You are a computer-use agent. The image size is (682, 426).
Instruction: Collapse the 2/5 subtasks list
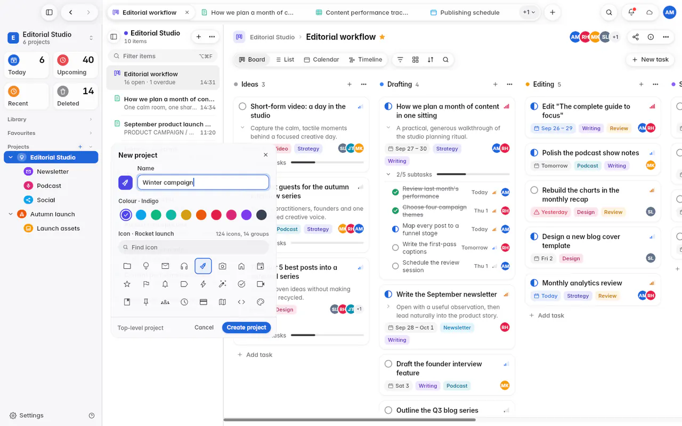click(388, 174)
